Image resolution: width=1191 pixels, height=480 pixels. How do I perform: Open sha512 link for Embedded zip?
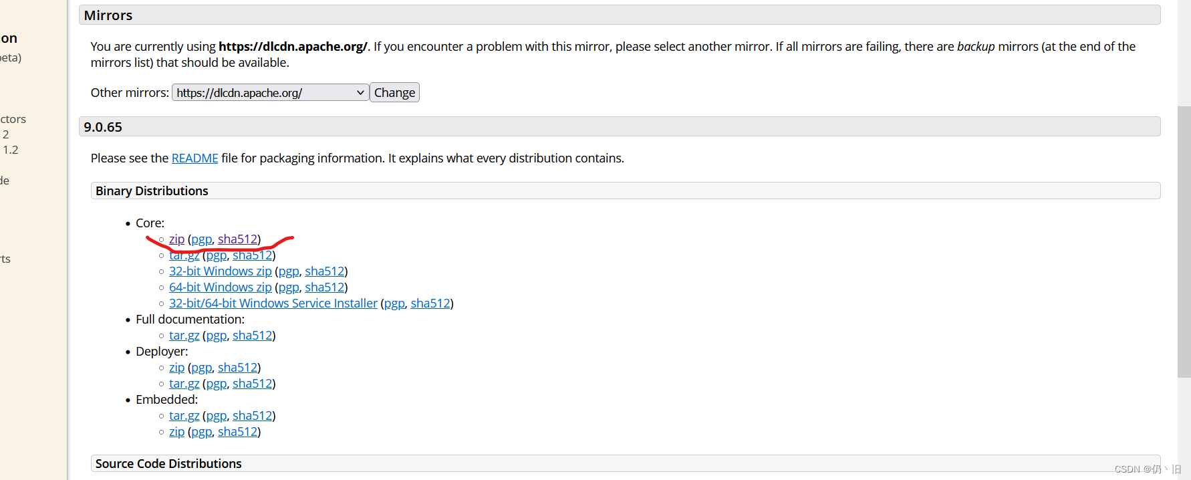237,431
